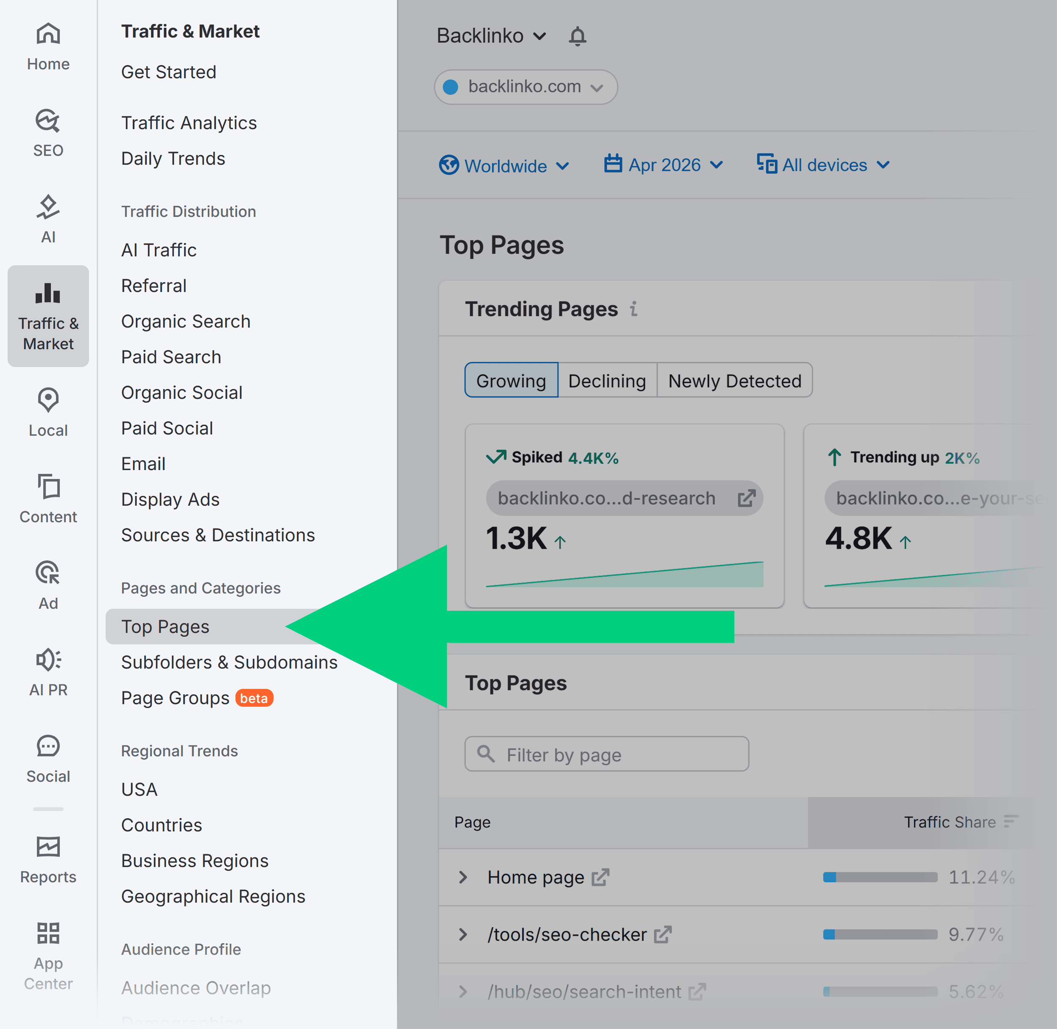Click the Trending Pages info icon
Viewport: 1057px width, 1029px height.
(x=633, y=309)
